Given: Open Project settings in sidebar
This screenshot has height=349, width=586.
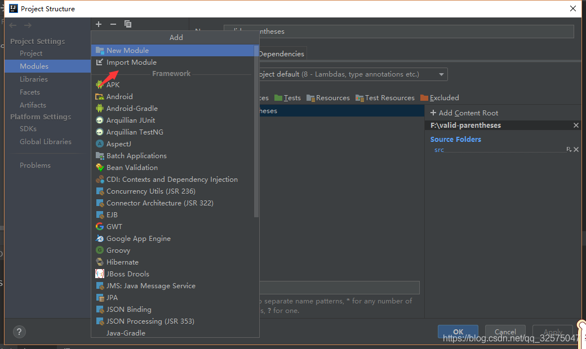Looking at the screenshot, I should point(31,53).
